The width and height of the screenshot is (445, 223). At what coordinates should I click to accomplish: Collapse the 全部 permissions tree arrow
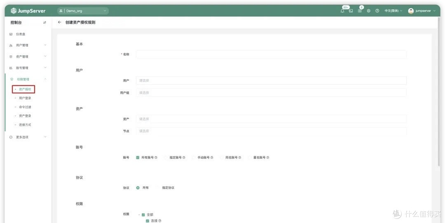pos(139,215)
